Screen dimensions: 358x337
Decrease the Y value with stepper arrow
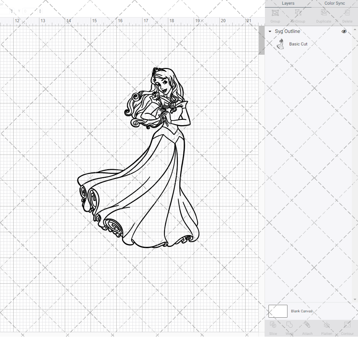click(x=40, y=13)
